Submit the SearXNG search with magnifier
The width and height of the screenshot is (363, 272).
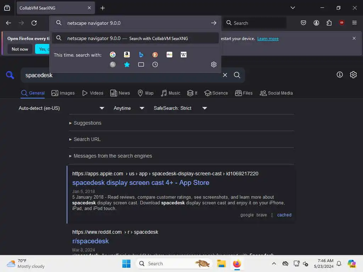(x=237, y=75)
